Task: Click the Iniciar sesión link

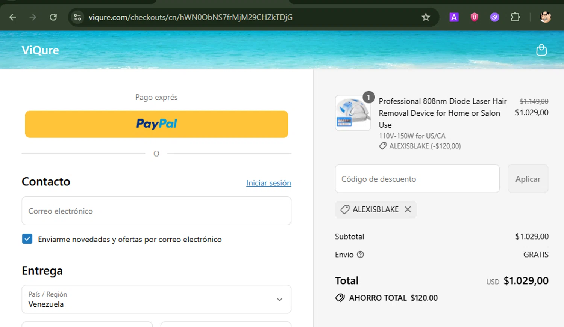Action: tap(268, 183)
